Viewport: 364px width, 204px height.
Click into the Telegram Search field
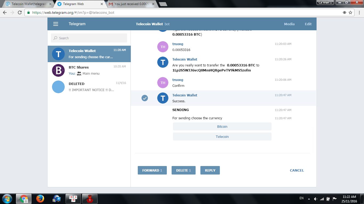point(89,38)
